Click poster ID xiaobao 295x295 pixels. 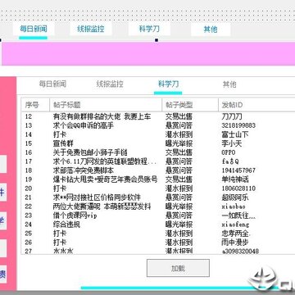tap(234, 206)
